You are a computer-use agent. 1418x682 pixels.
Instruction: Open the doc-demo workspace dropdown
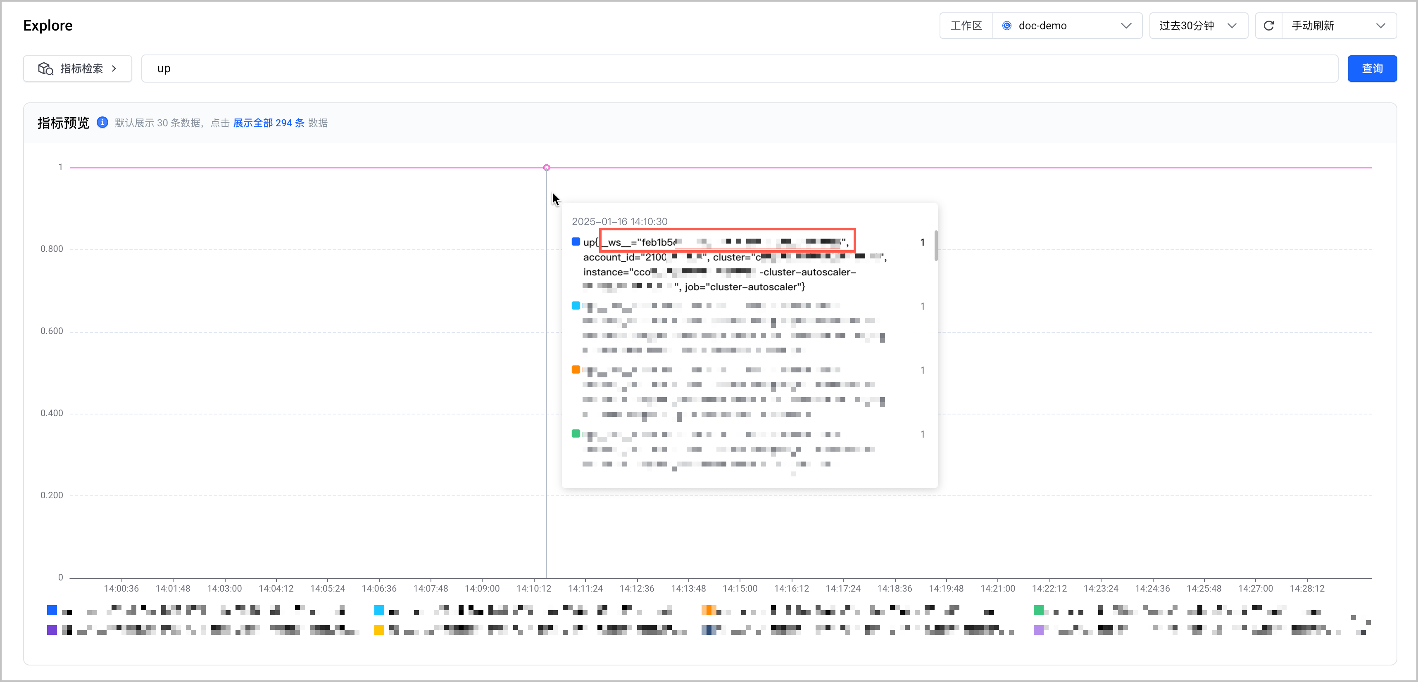click(x=1067, y=26)
